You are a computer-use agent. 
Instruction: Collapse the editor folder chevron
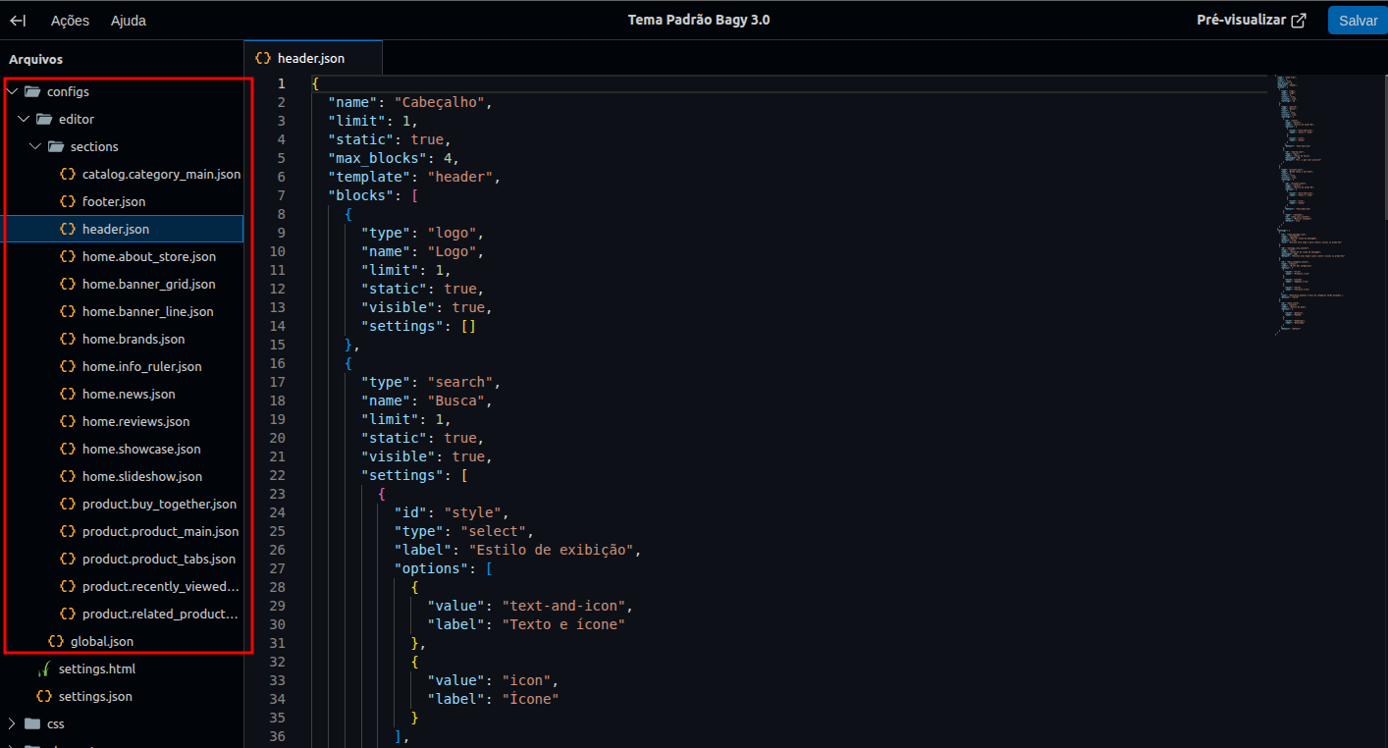tap(24, 119)
